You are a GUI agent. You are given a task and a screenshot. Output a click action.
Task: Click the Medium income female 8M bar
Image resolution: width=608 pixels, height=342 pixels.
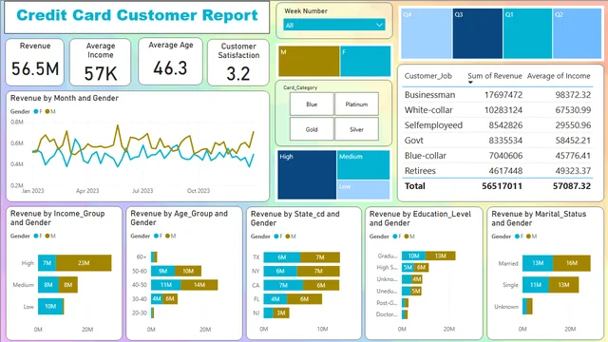48,285
